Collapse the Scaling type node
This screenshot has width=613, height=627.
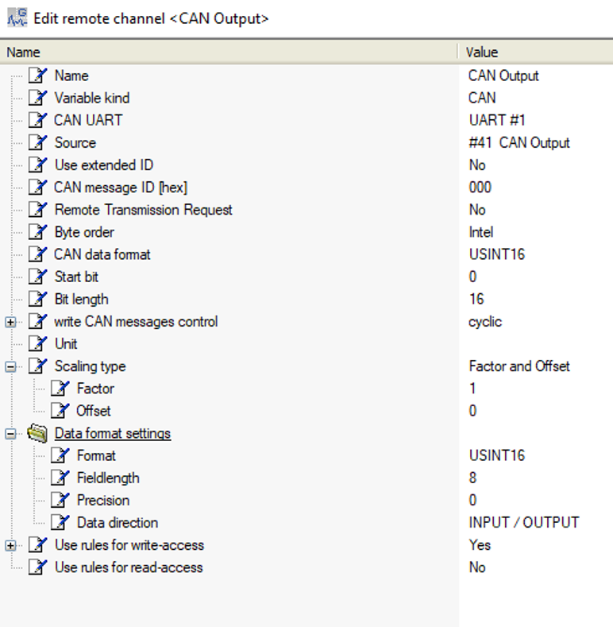(11, 366)
